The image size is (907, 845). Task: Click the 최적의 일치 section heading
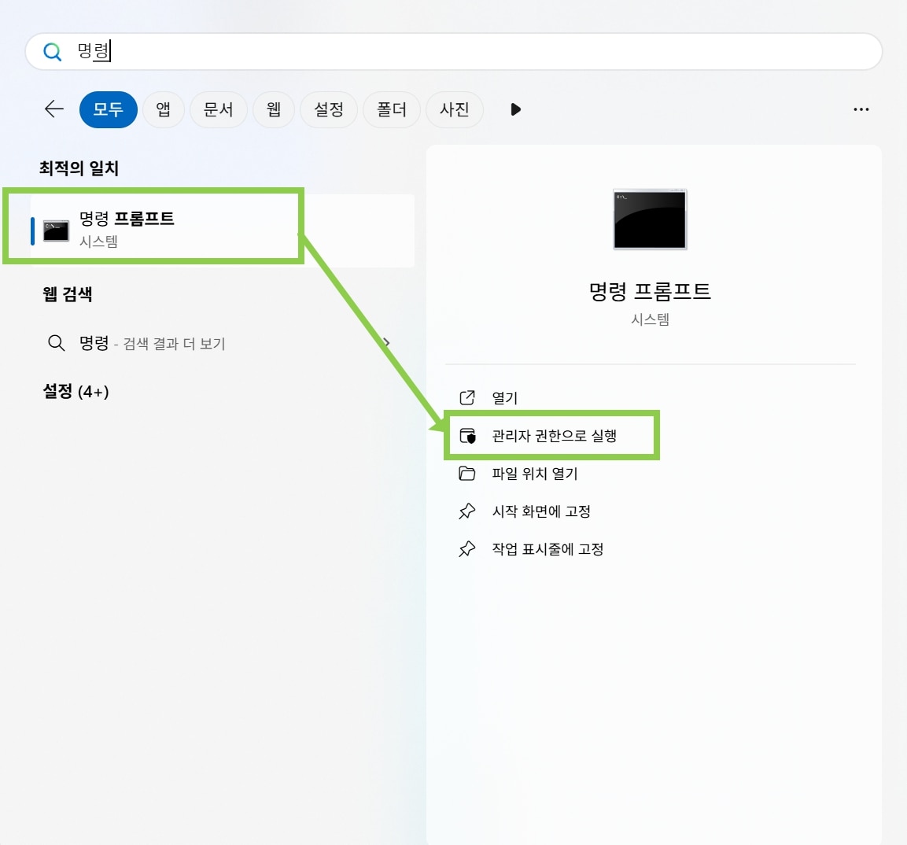pos(79,168)
